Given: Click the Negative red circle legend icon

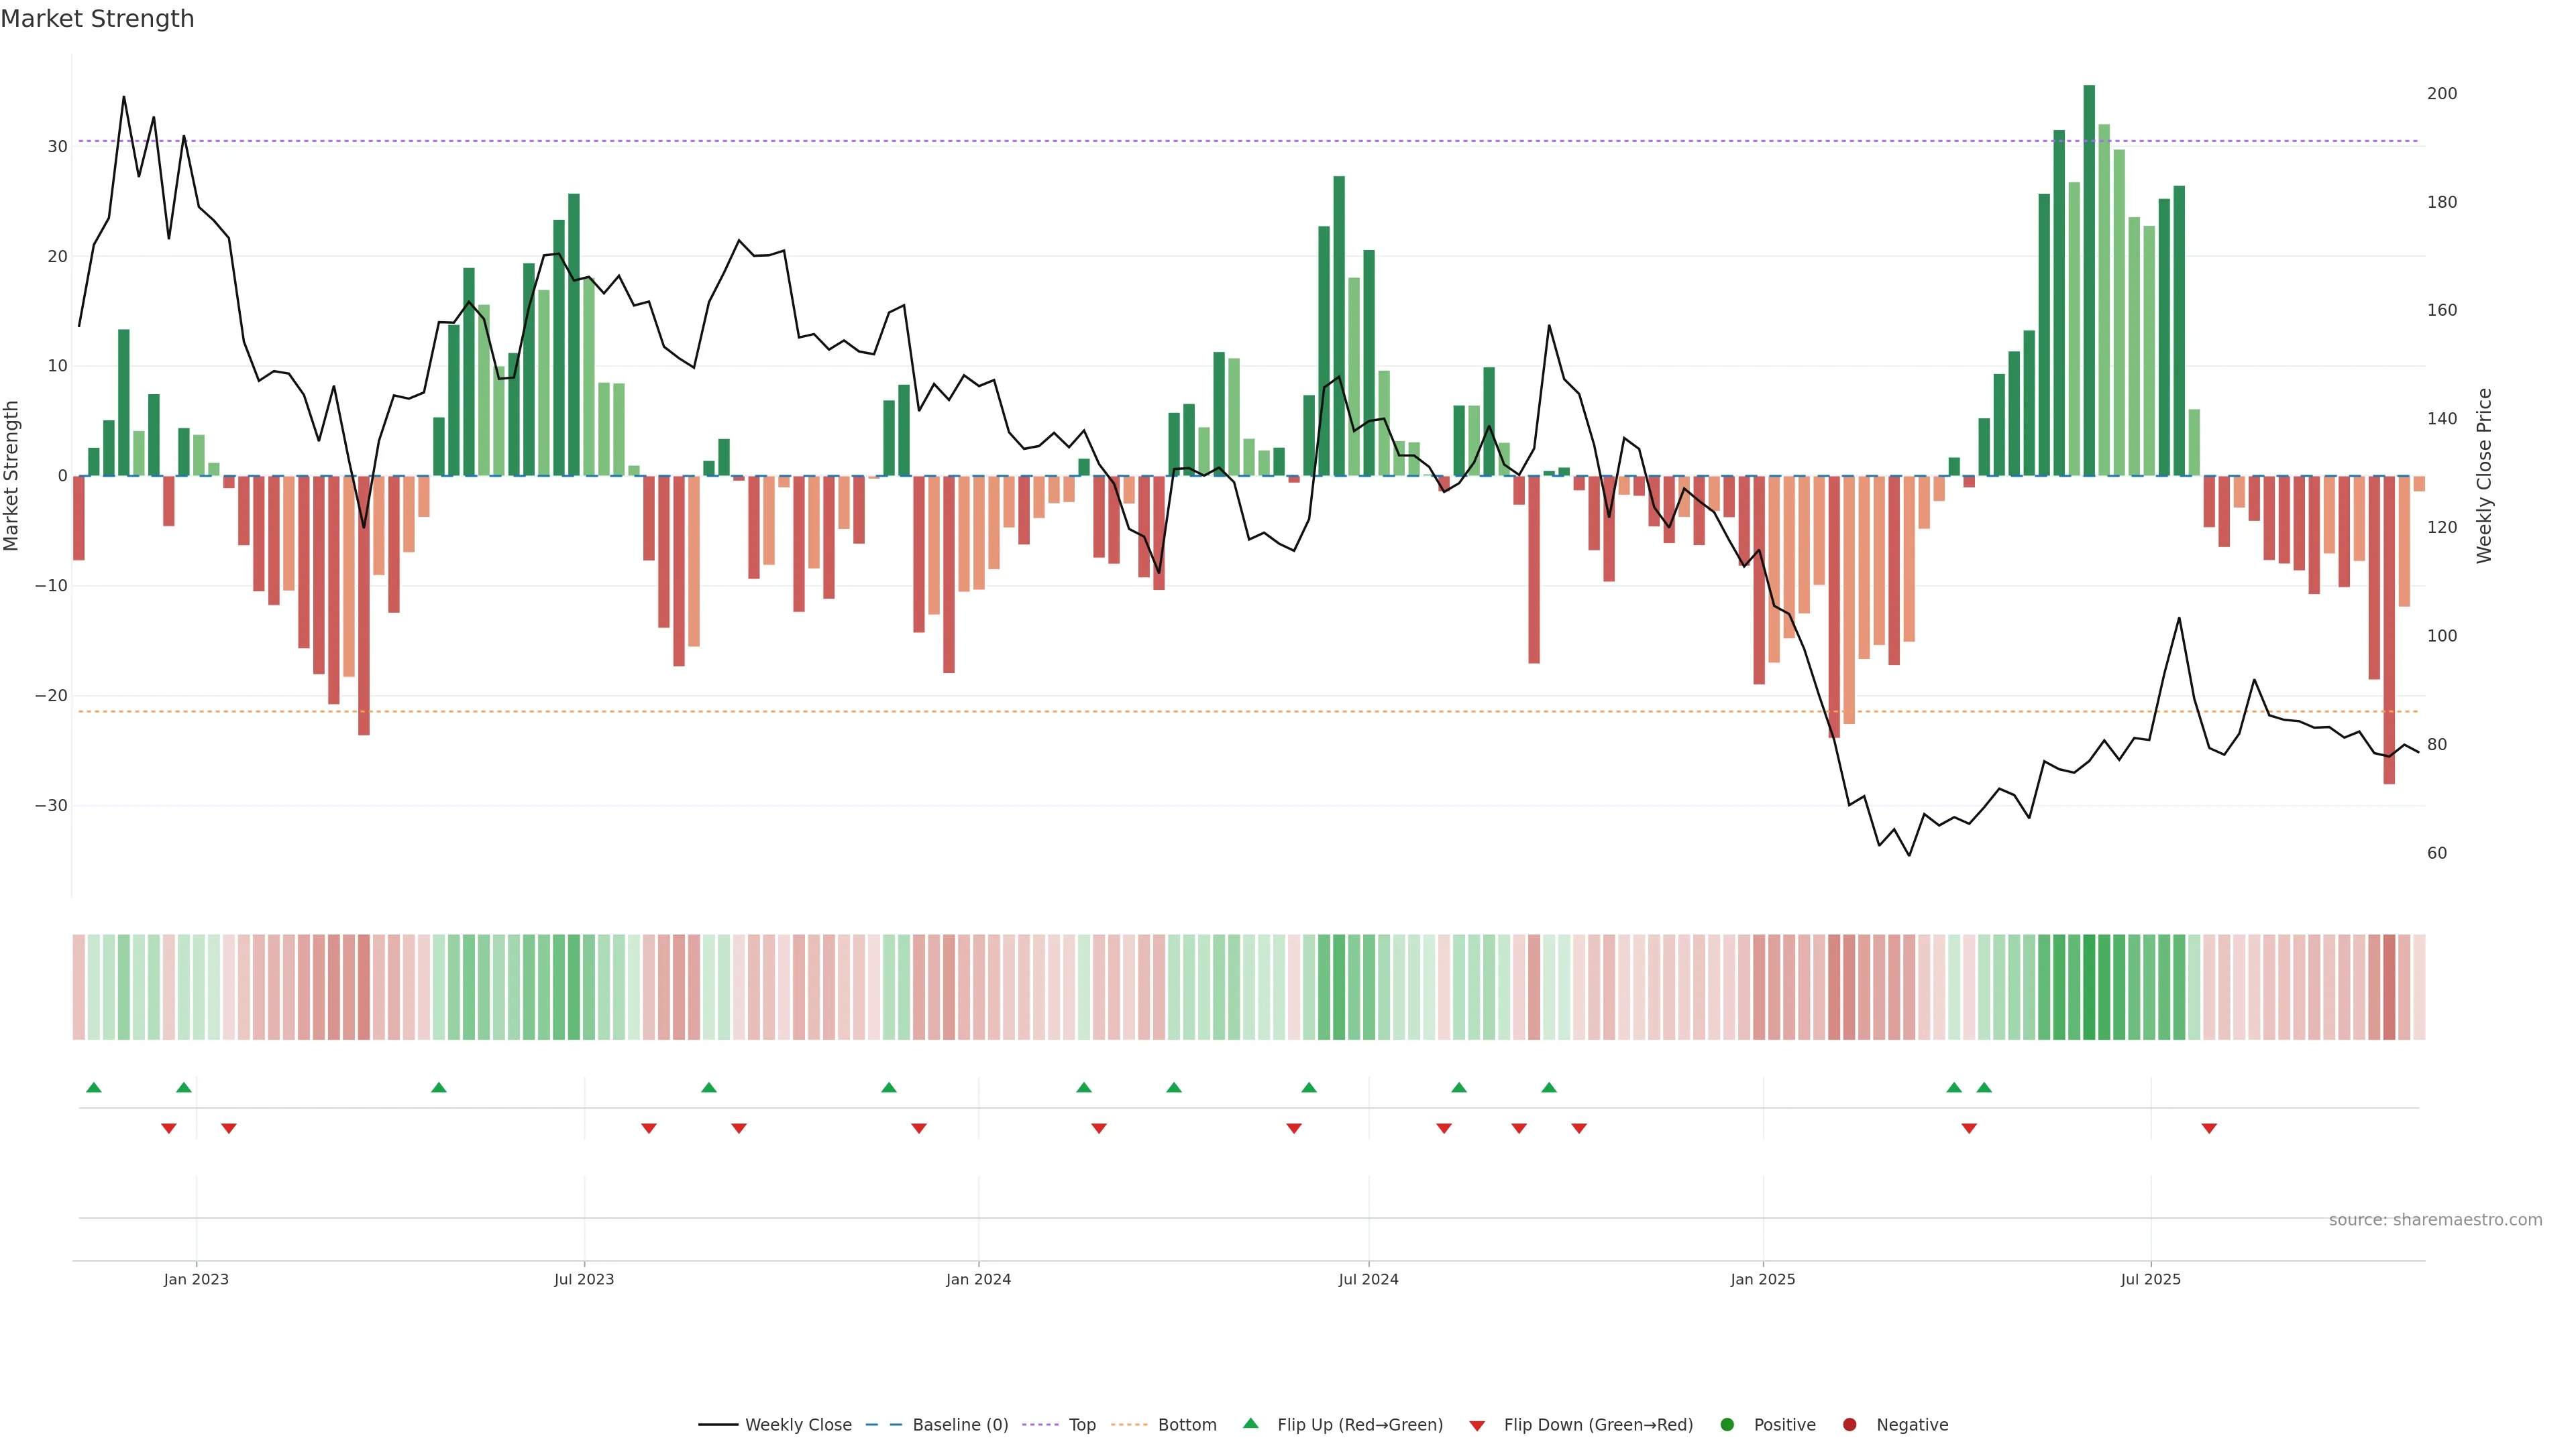Looking at the screenshot, I should point(1849,1424).
